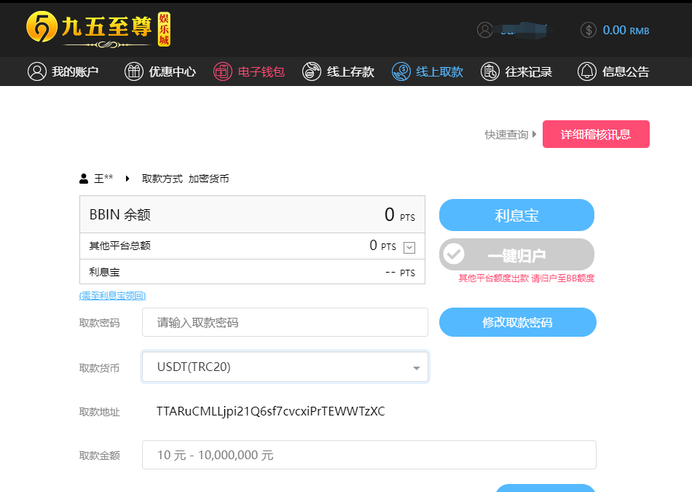Click the 详细稽核讯息 button
The image size is (692, 492).
596,134
